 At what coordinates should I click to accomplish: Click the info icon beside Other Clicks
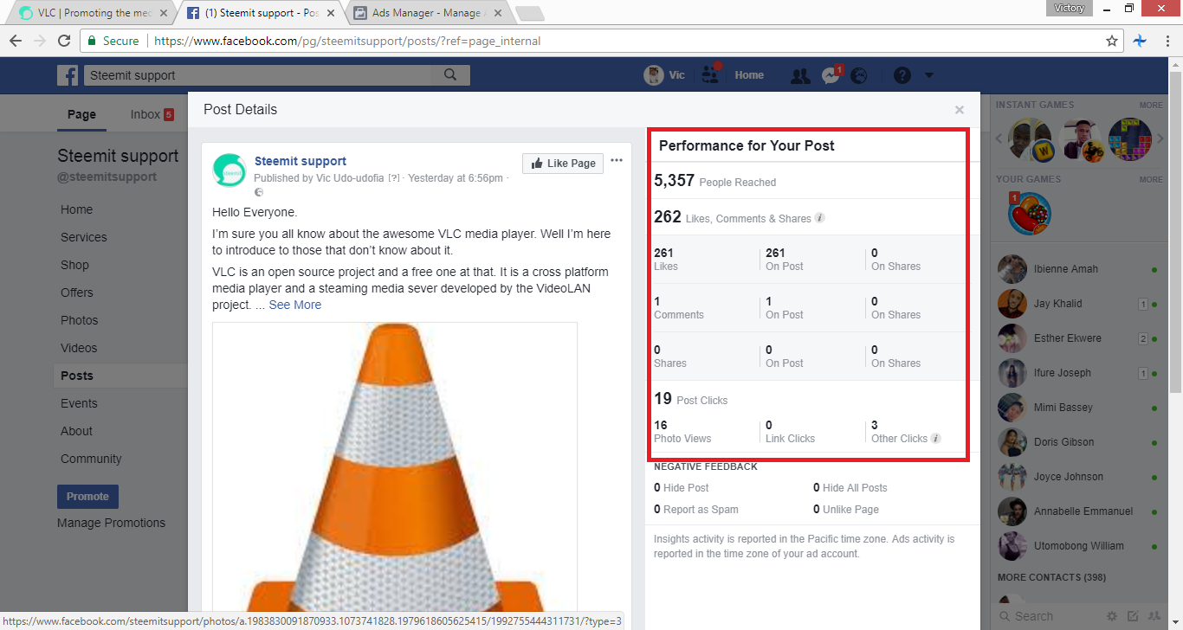point(936,438)
